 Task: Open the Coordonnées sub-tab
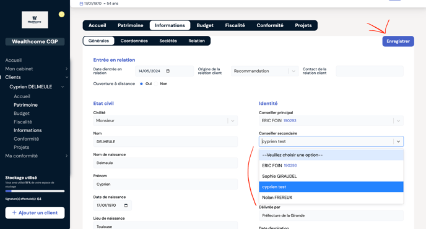[x=134, y=41]
